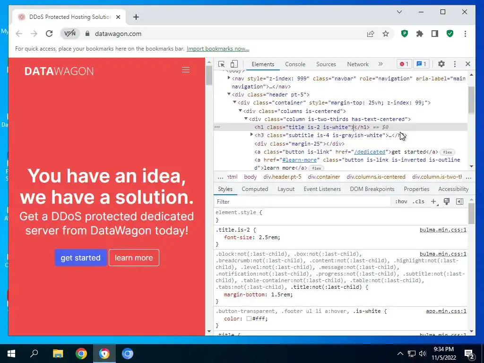The image size is (484, 363).
Task: Click the learn more button on page
Action: [134, 258]
